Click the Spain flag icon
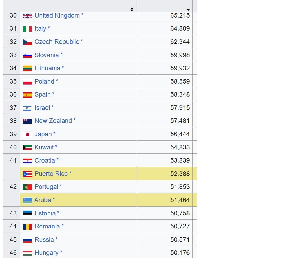Image resolution: width=306 pixels, height=258 pixels. click(x=27, y=95)
